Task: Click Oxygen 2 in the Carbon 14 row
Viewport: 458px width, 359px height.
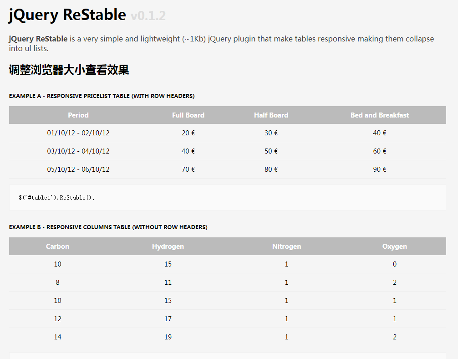Action: pyautogui.click(x=395, y=337)
